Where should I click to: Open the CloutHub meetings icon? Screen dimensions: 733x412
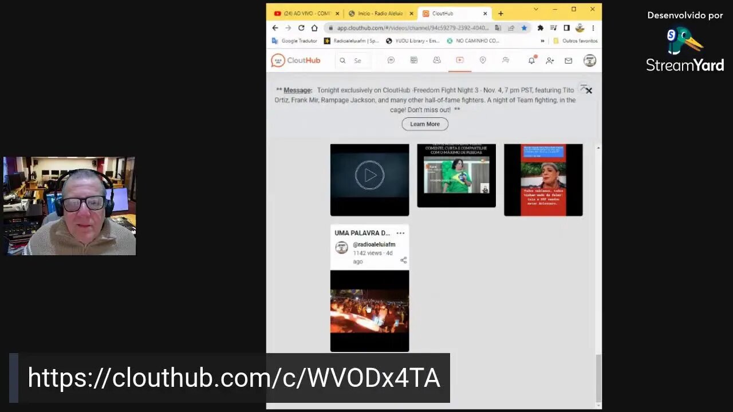(506, 60)
